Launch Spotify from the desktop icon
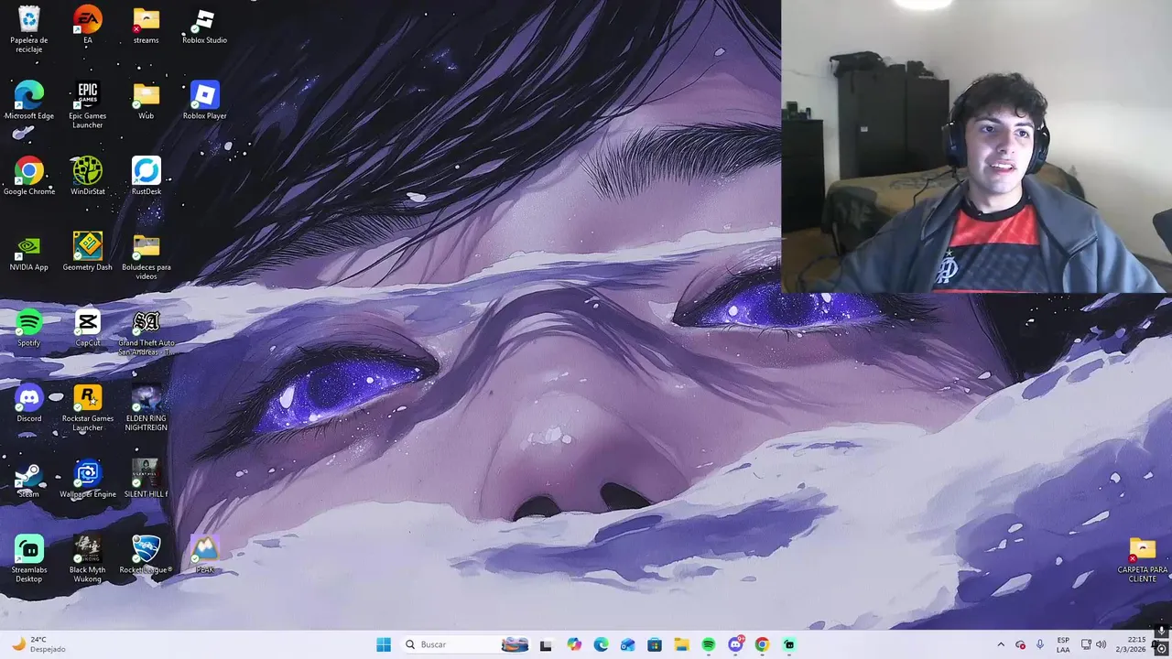This screenshot has width=1172, height=659. pyautogui.click(x=29, y=328)
